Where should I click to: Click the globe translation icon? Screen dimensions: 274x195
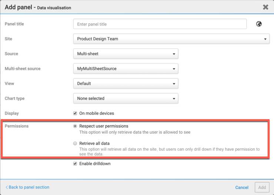click(259, 24)
